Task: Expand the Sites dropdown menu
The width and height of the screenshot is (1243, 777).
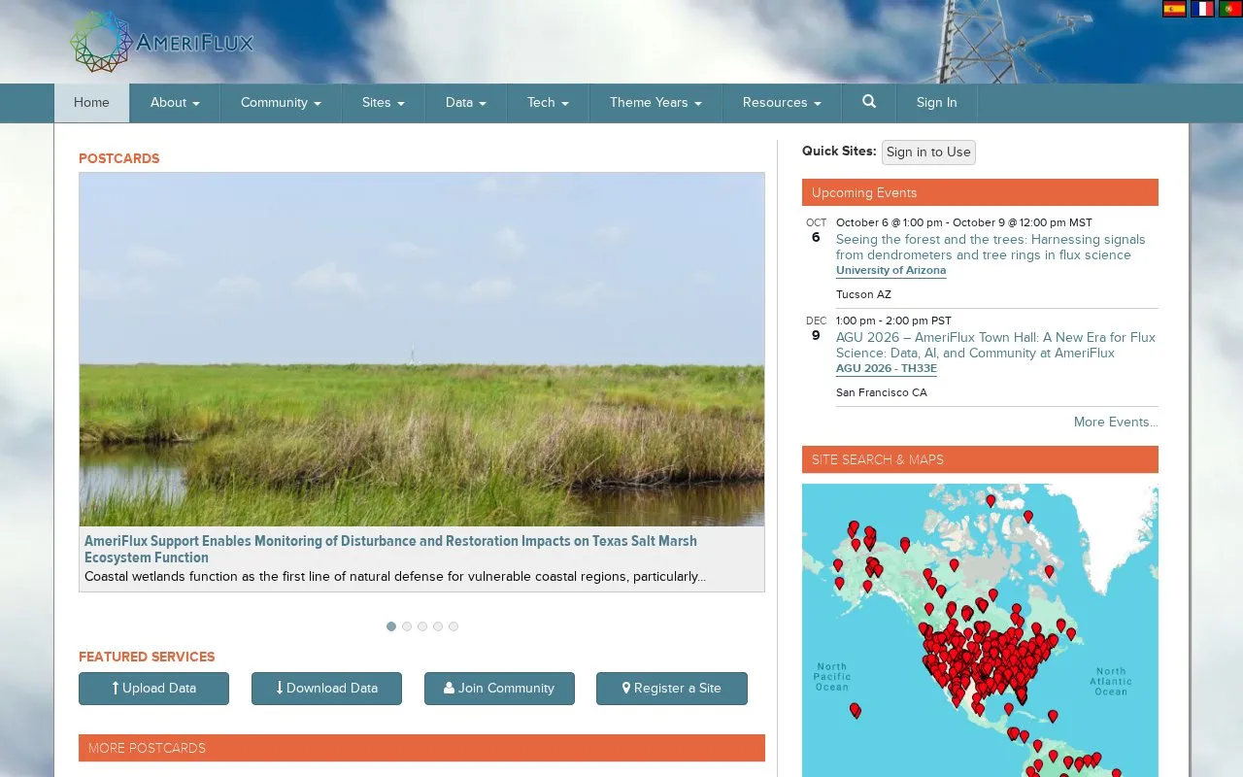Action: pos(383,103)
